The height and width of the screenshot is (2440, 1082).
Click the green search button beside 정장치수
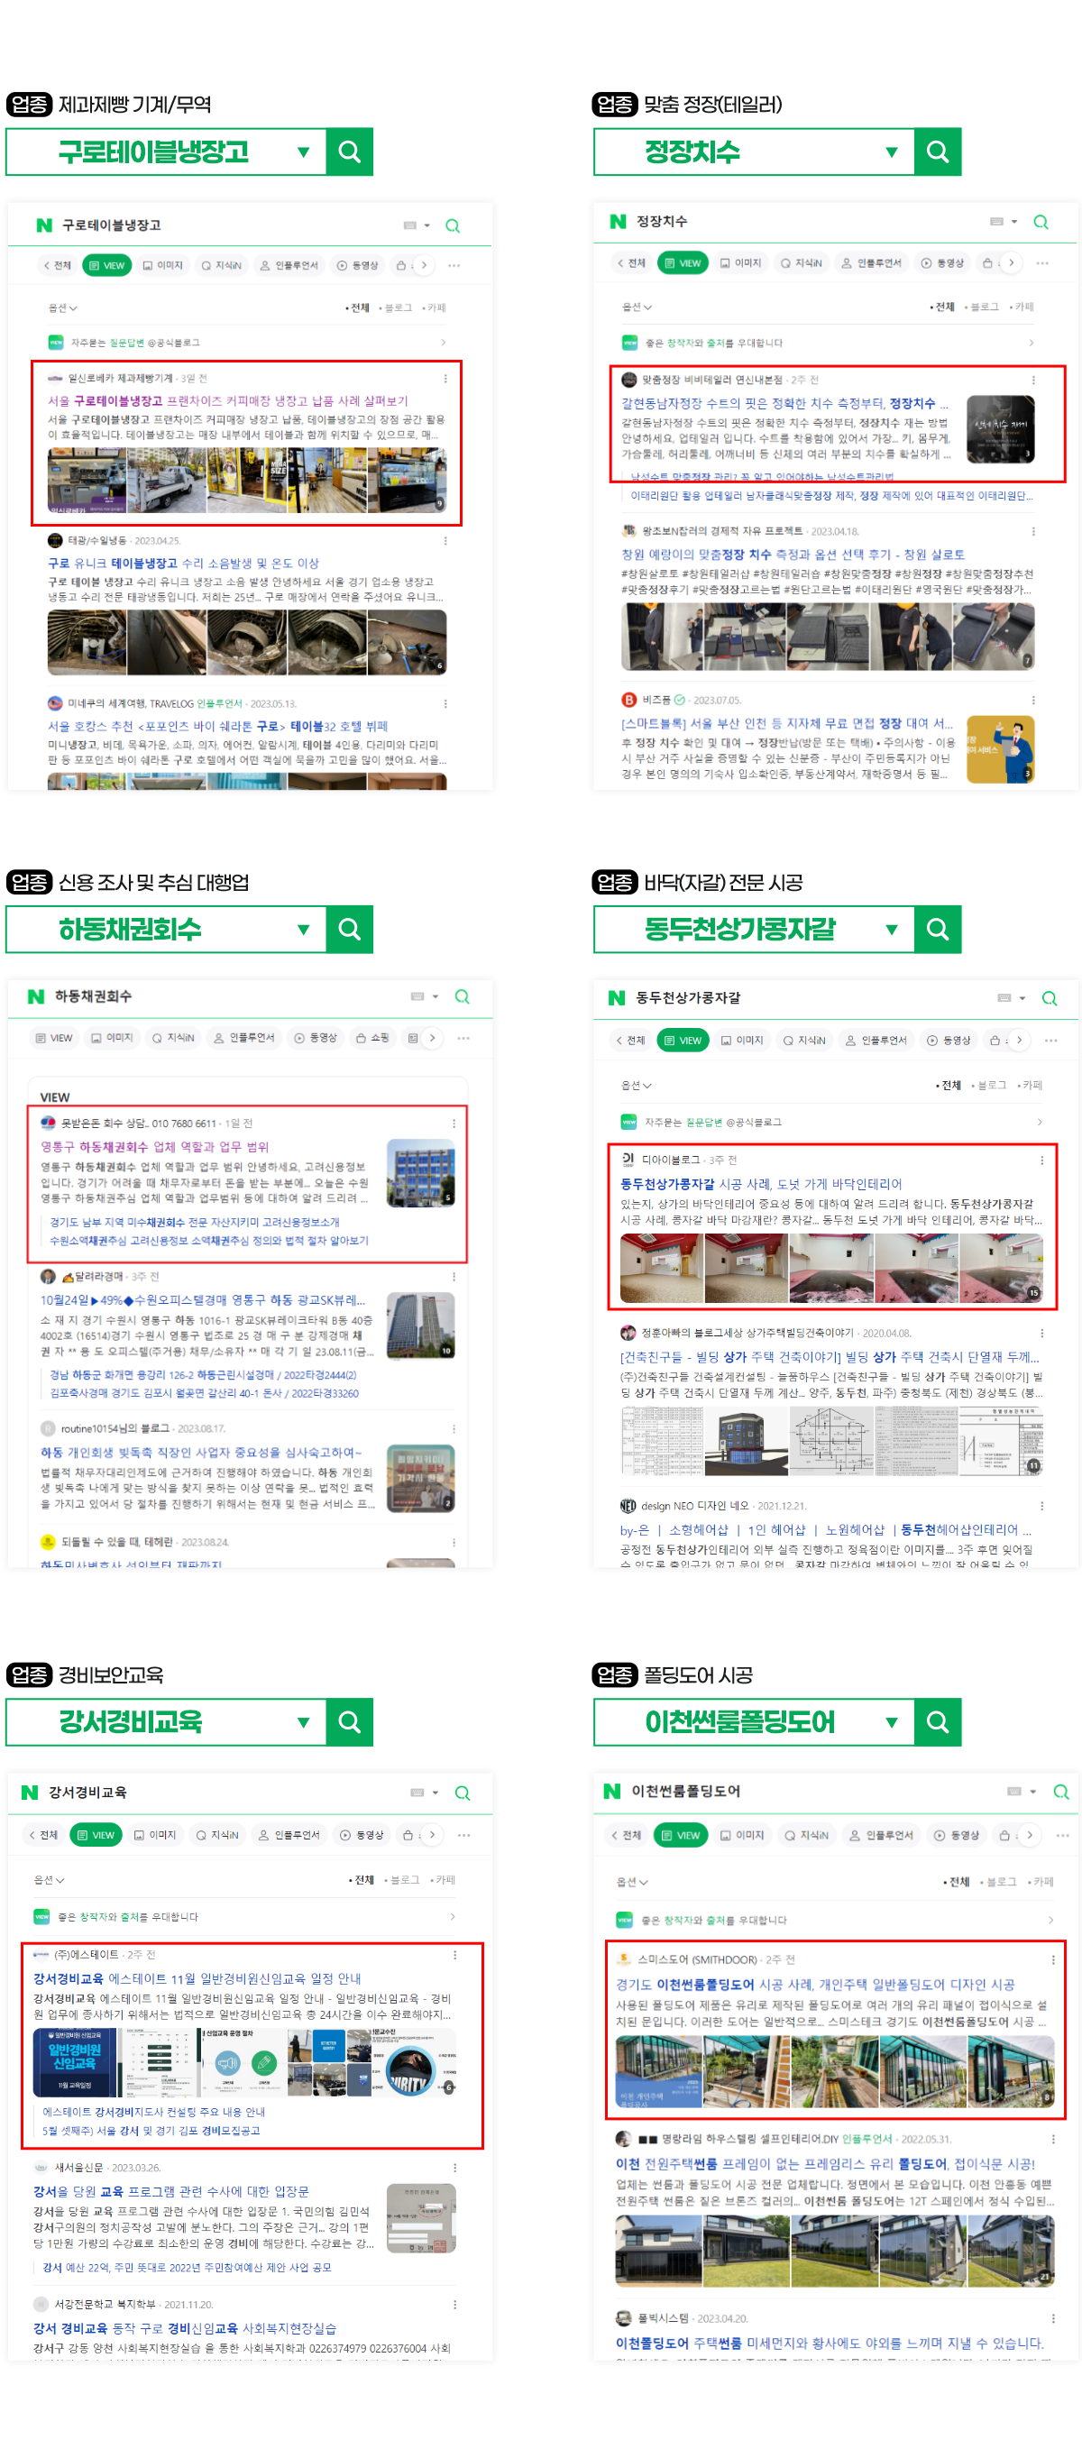[x=938, y=151]
